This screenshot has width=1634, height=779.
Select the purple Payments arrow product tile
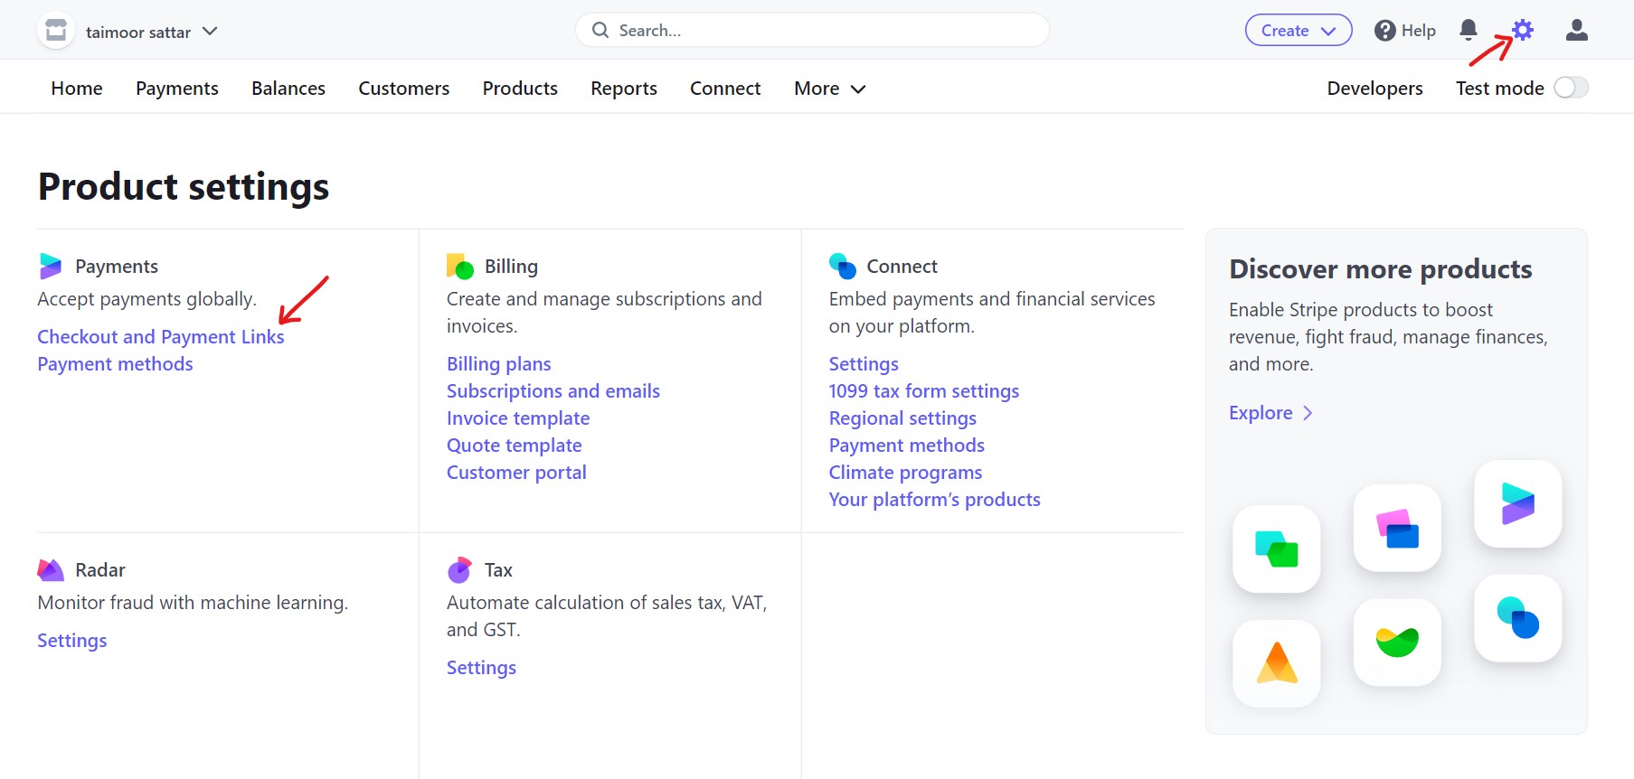(1518, 503)
